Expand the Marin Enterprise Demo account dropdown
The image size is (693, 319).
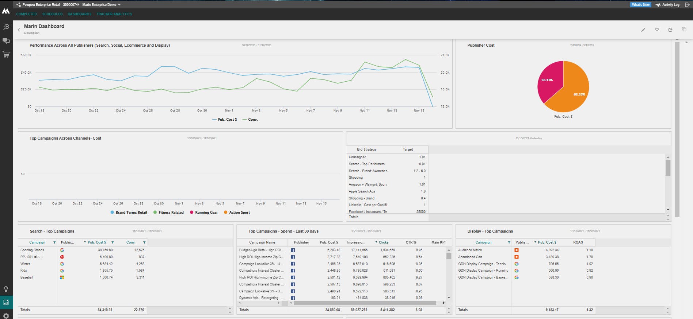pos(119,5)
